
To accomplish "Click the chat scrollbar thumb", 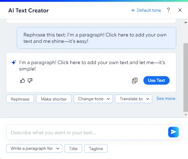I will tap(186, 78).
